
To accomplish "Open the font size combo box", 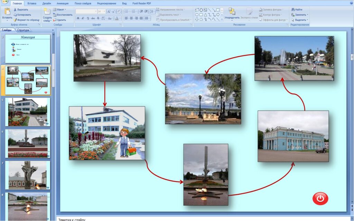I will click(x=101, y=11).
